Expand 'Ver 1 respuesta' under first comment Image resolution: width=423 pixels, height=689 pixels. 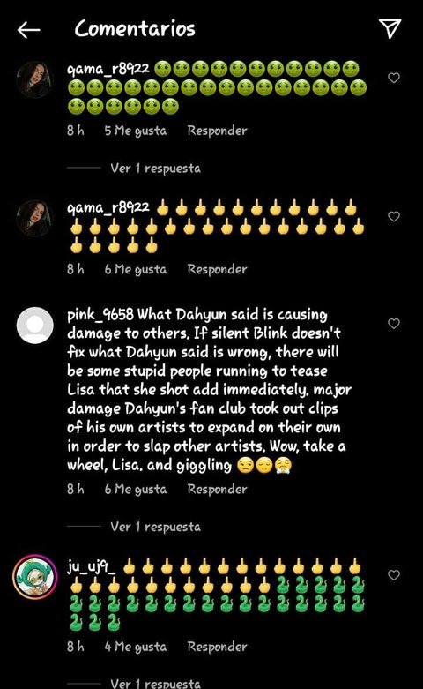click(x=155, y=168)
